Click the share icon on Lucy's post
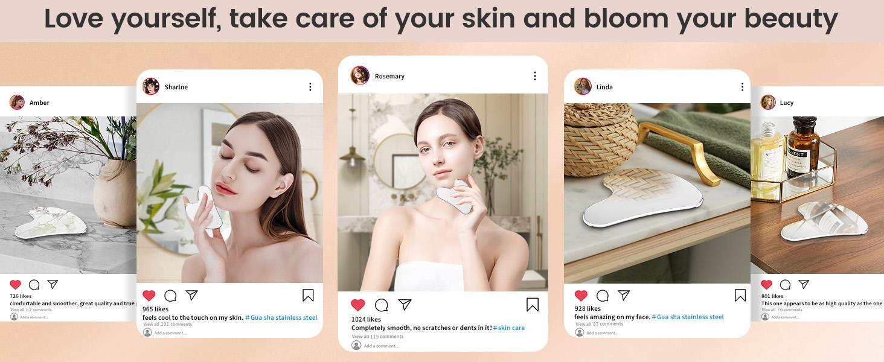The height and width of the screenshot is (362, 884). [x=804, y=284]
